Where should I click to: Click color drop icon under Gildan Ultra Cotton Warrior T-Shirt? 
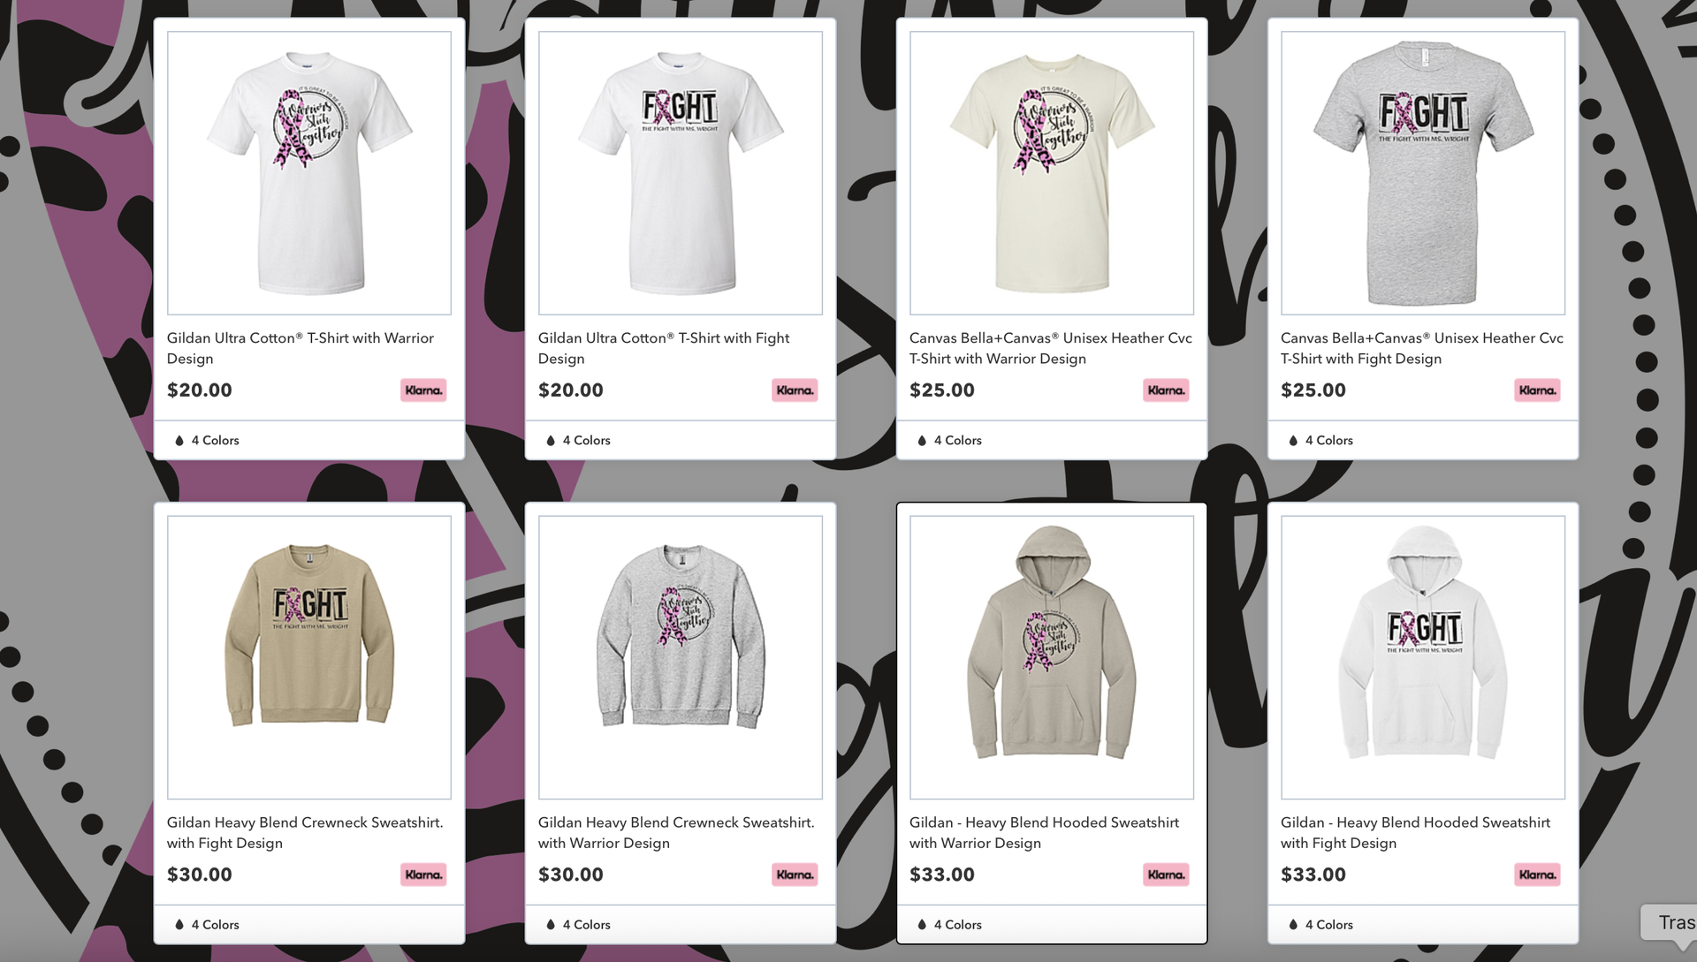pos(179,440)
